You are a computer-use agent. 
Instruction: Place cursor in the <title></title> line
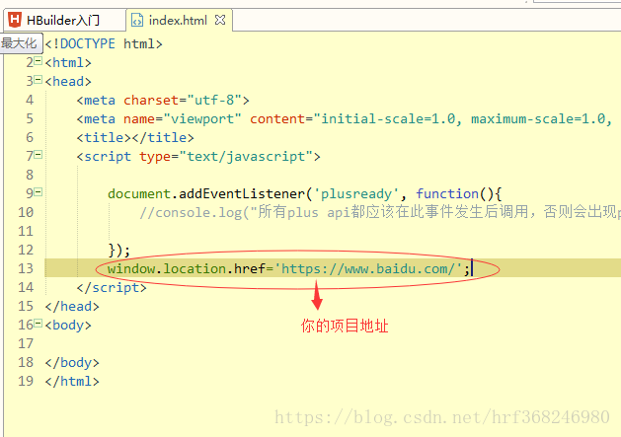point(135,137)
